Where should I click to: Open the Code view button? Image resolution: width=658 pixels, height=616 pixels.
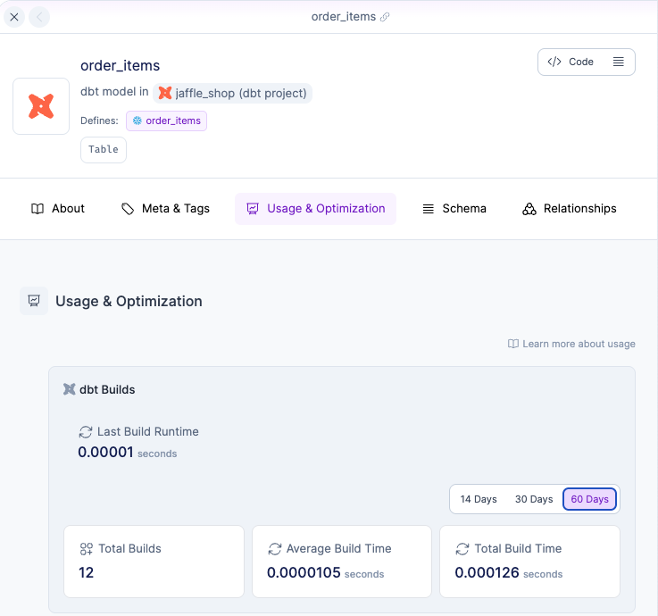571,62
